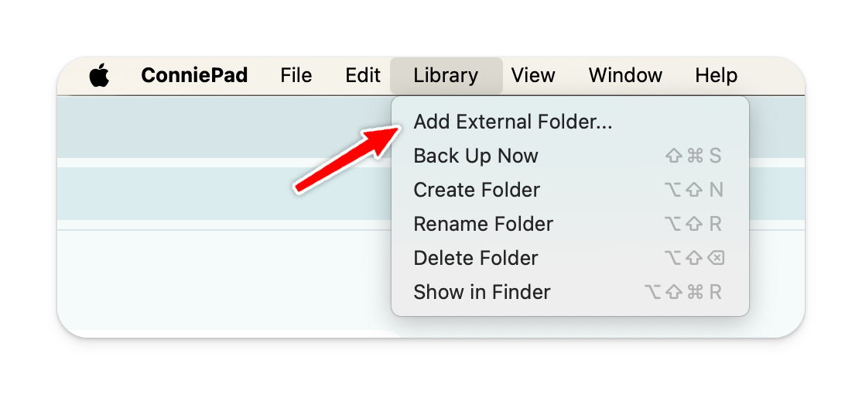Choose the Create Folder command
The width and height of the screenshot is (862, 395).
(477, 191)
